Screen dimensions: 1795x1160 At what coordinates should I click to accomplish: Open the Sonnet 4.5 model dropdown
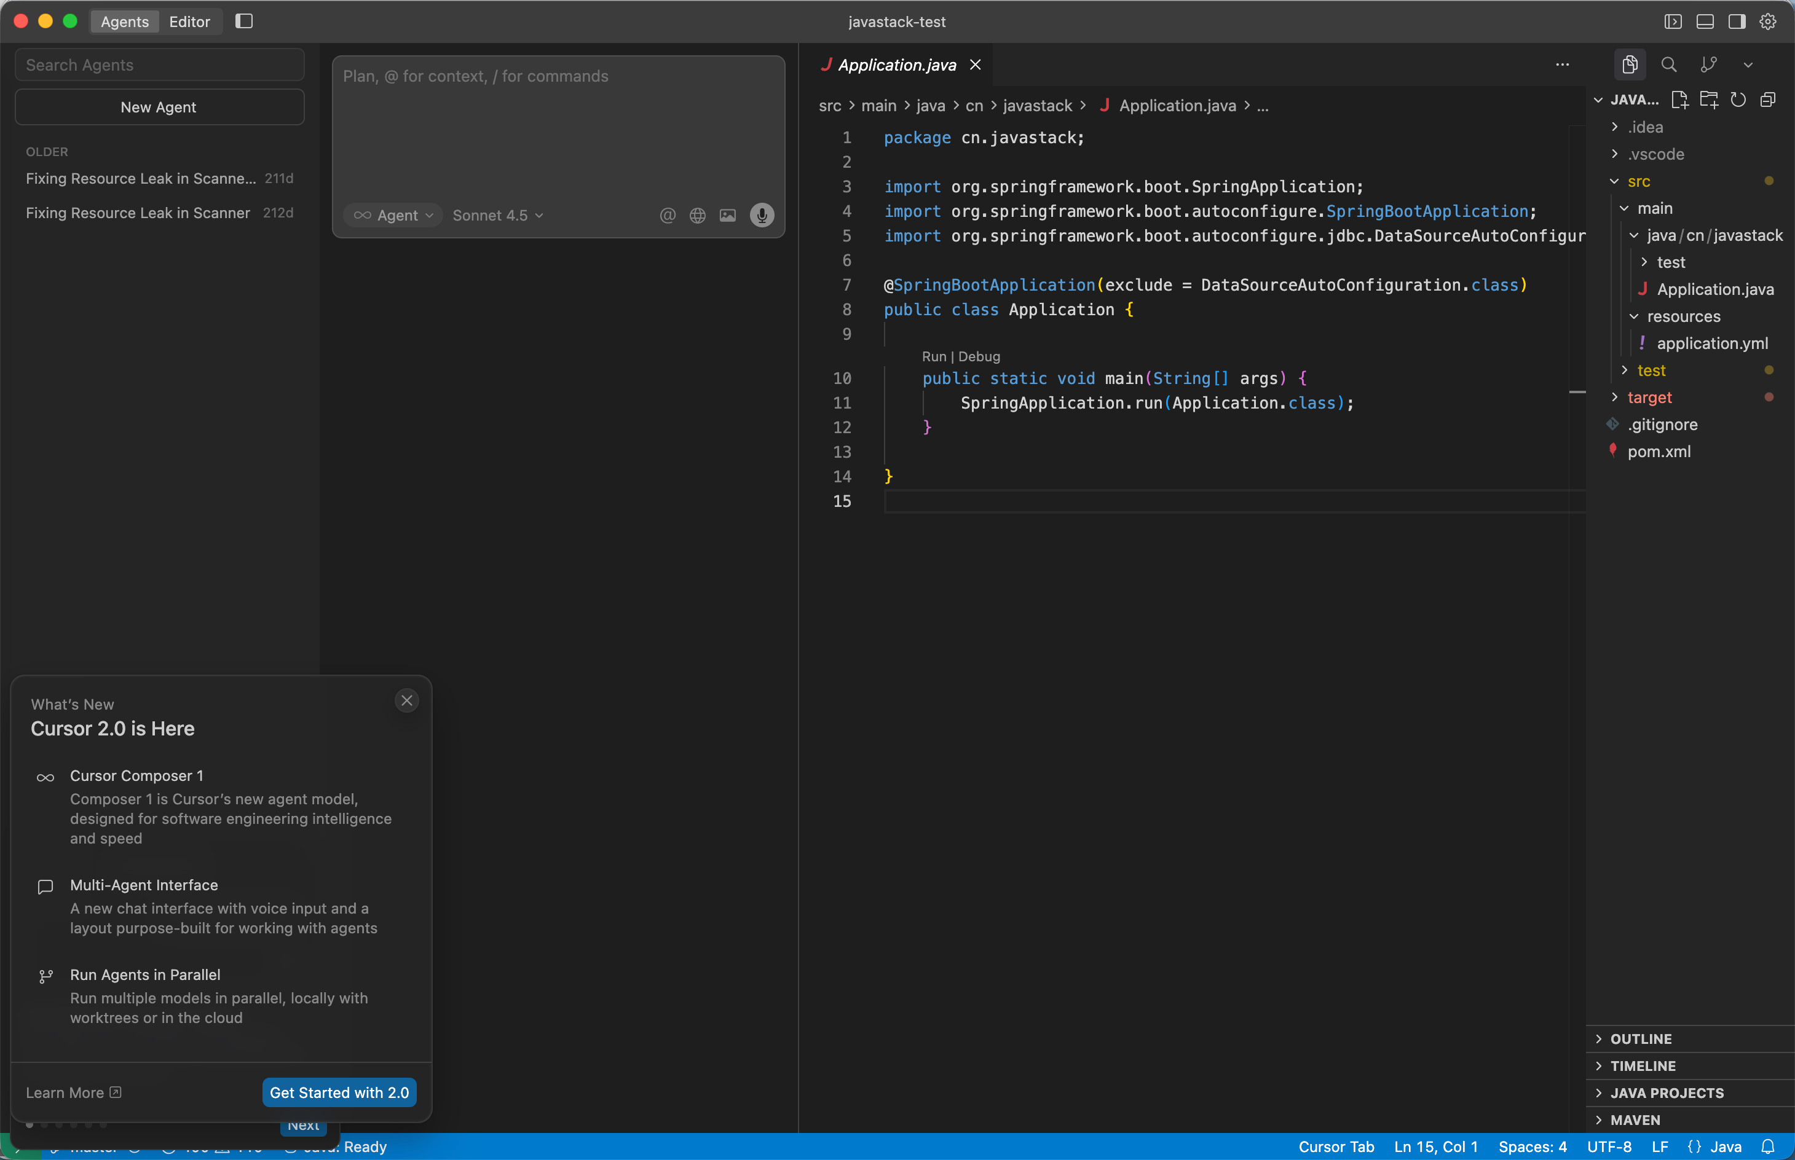pyautogui.click(x=497, y=216)
